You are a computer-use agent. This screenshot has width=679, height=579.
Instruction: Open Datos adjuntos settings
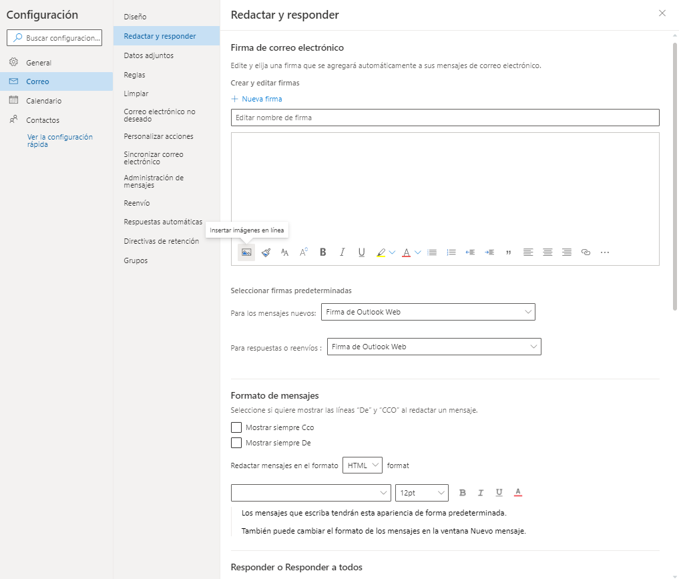166,55
